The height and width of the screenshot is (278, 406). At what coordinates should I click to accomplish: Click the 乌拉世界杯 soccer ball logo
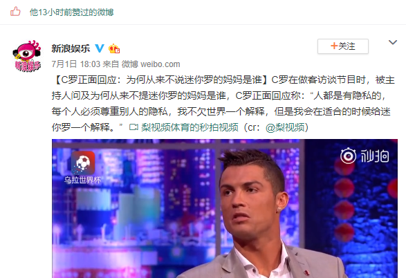click(83, 163)
